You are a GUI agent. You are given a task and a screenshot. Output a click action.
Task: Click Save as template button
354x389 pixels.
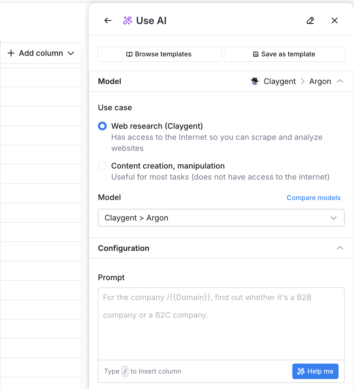click(284, 54)
